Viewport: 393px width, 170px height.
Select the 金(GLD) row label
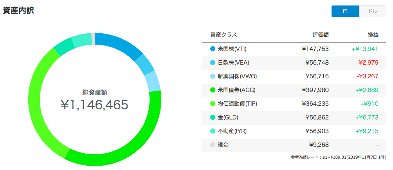[x=228, y=118]
